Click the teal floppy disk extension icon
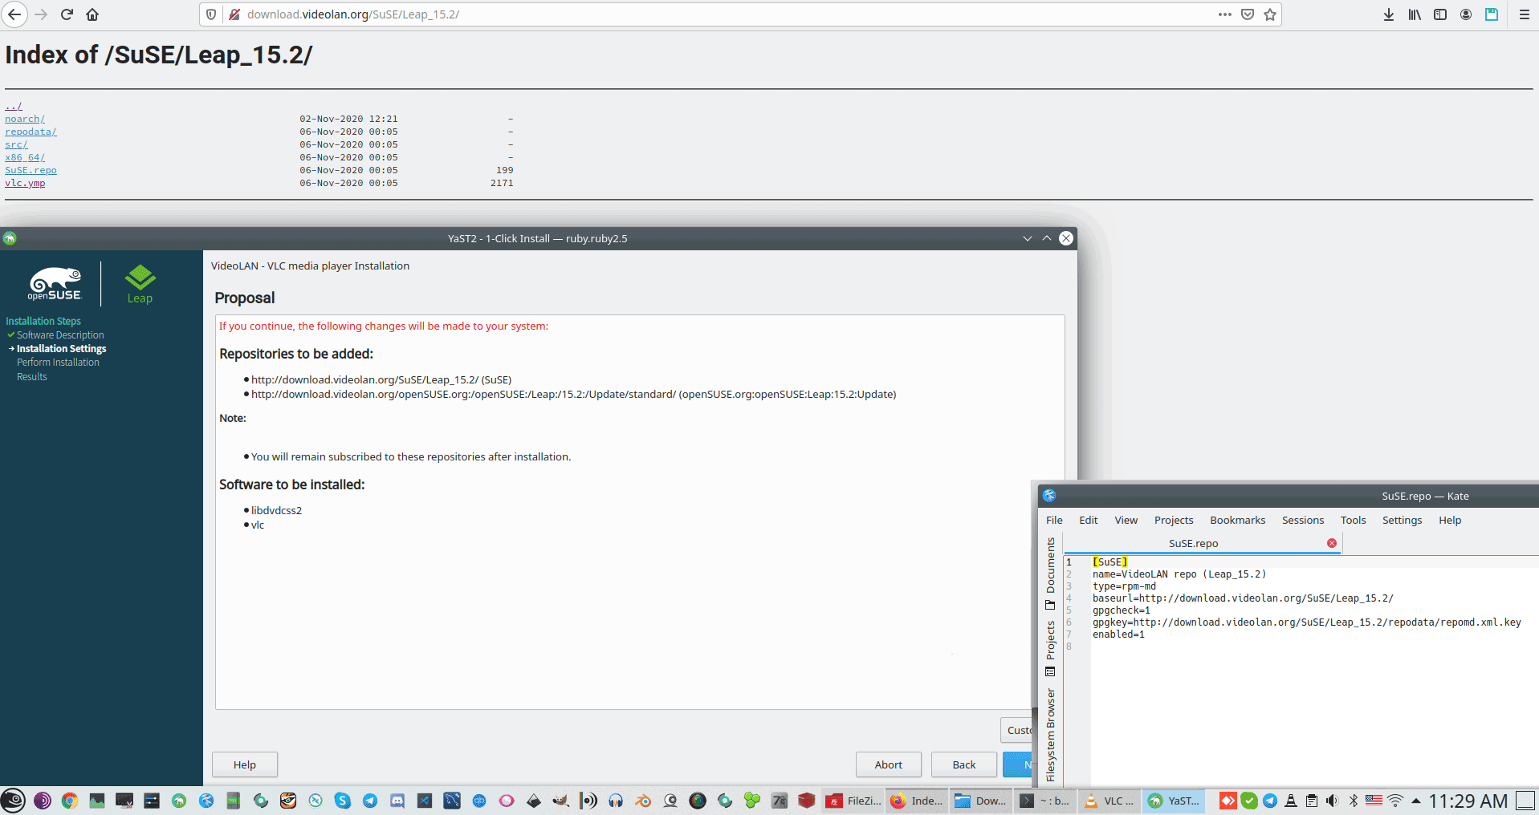This screenshot has height=815, width=1539. pyautogui.click(x=1492, y=14)
